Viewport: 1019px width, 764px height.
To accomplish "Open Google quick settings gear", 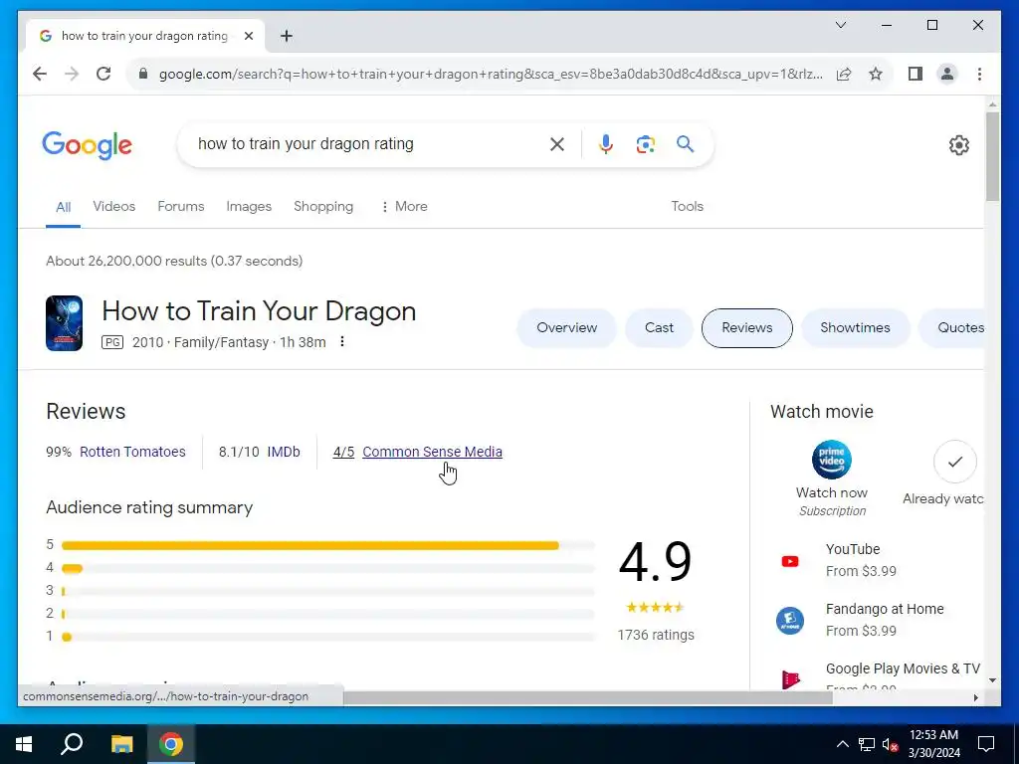I will tap(958, 145).
